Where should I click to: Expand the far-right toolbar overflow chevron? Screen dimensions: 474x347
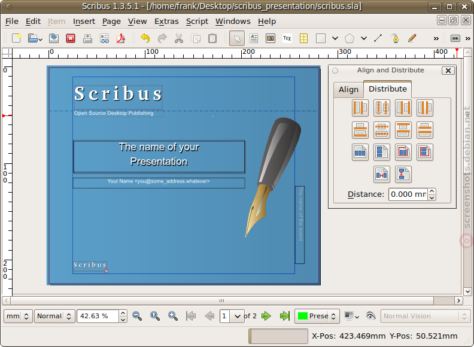coord(467,38)
